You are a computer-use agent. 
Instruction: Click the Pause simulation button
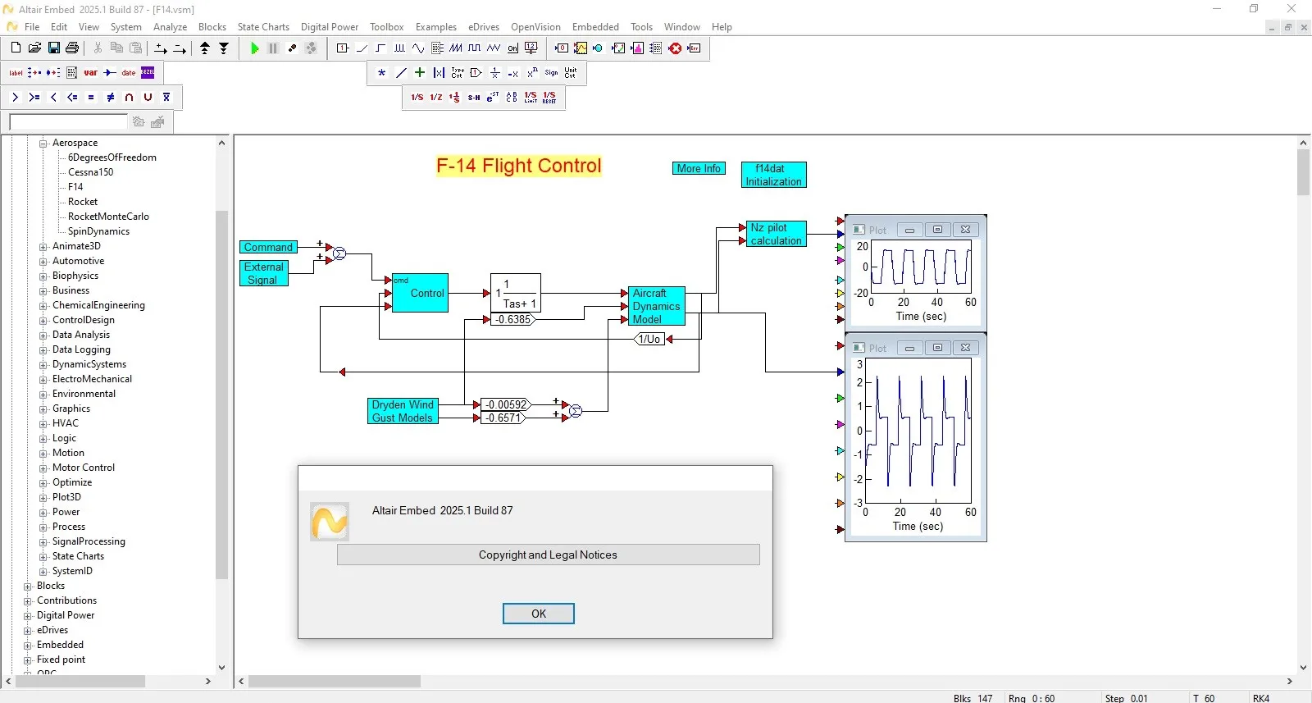[273, 48]
